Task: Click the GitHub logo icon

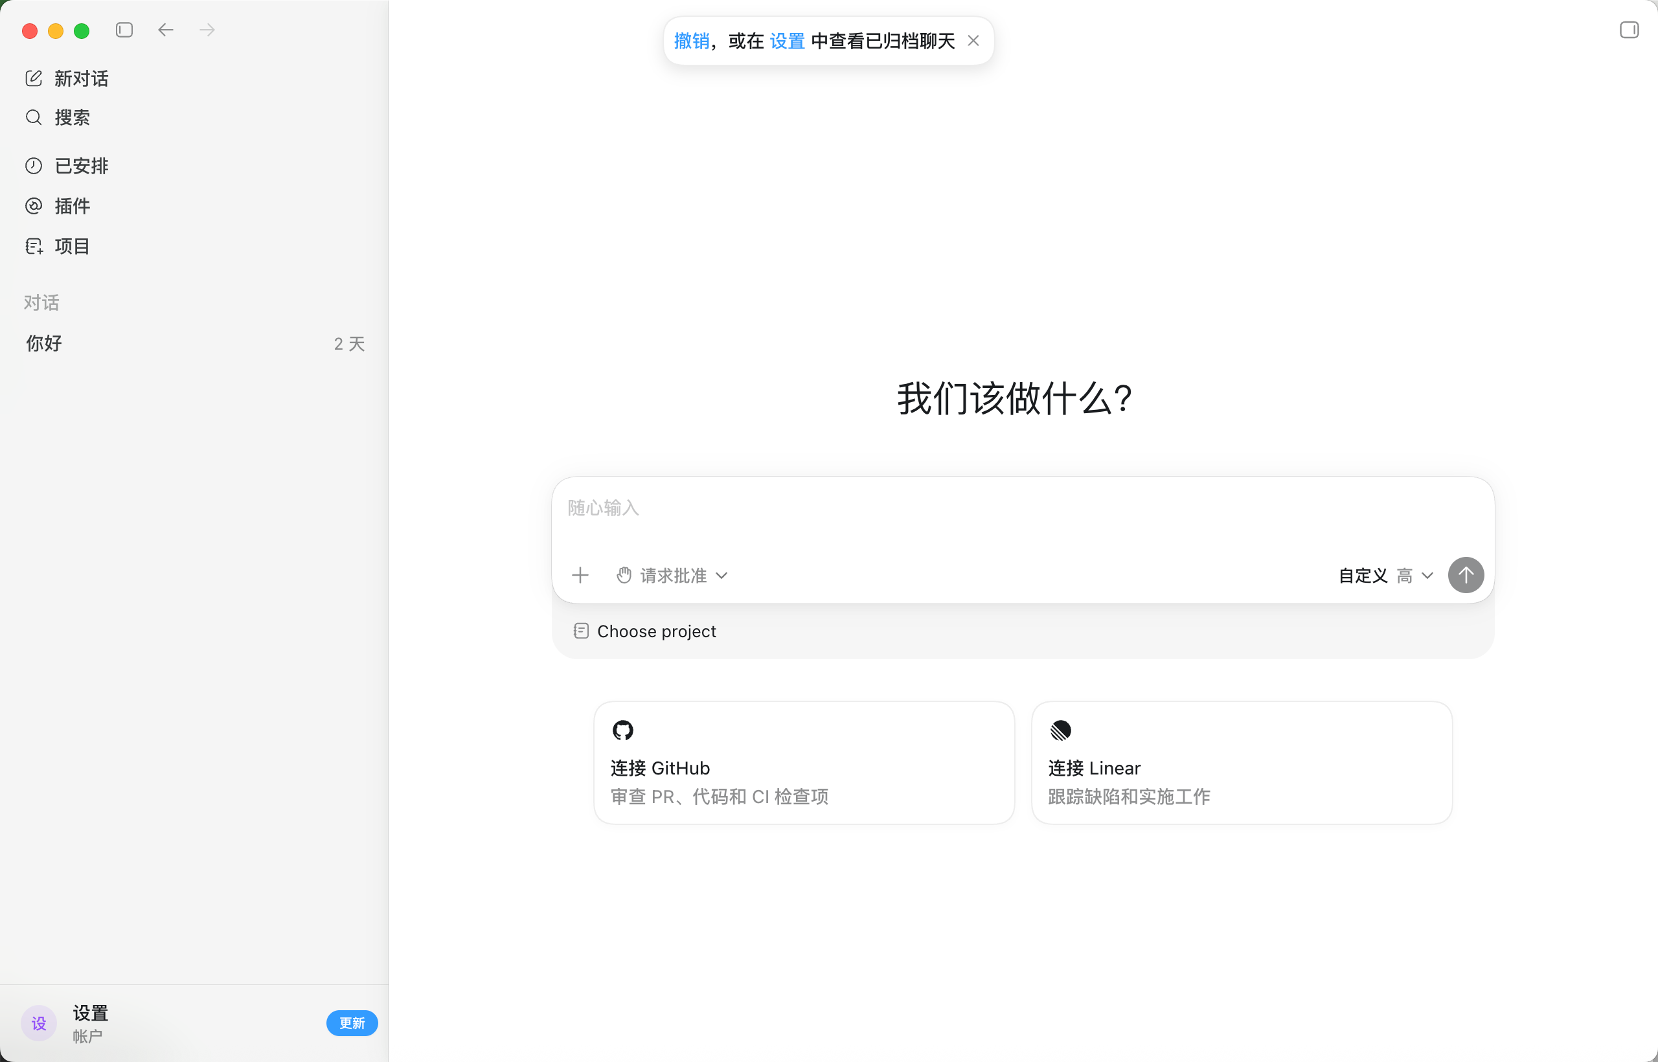Action: click(x=623, y=730)
